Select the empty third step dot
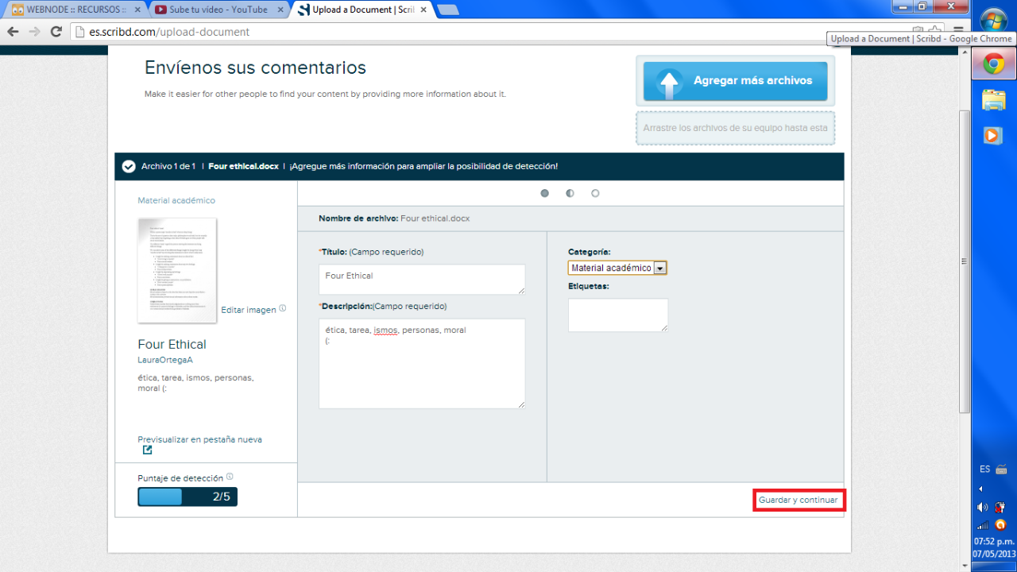Image resolution: width=1017 pixels, height=572 pixels. click(595, 193)
